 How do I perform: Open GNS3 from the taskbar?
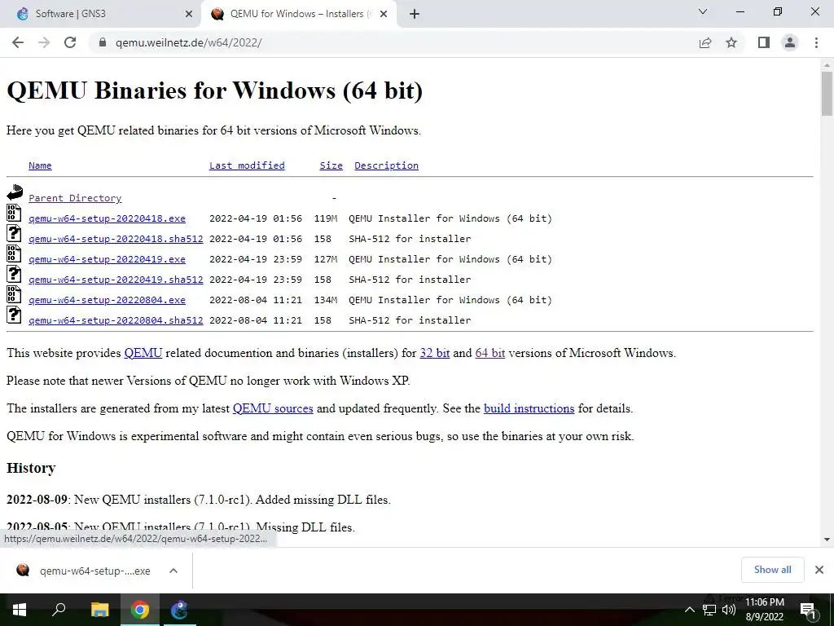(x=179, y=610)
